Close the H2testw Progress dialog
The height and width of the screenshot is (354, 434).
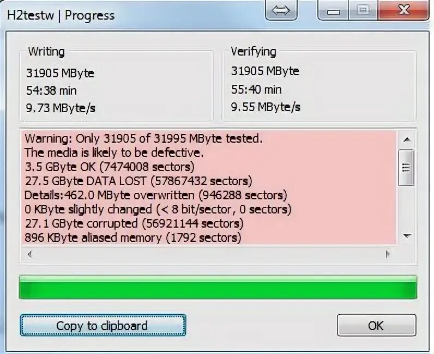tap(403, 10)
